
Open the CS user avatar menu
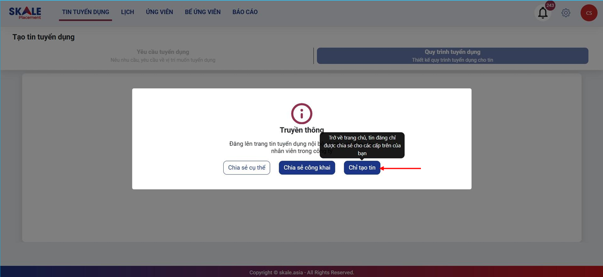point(589,13)
